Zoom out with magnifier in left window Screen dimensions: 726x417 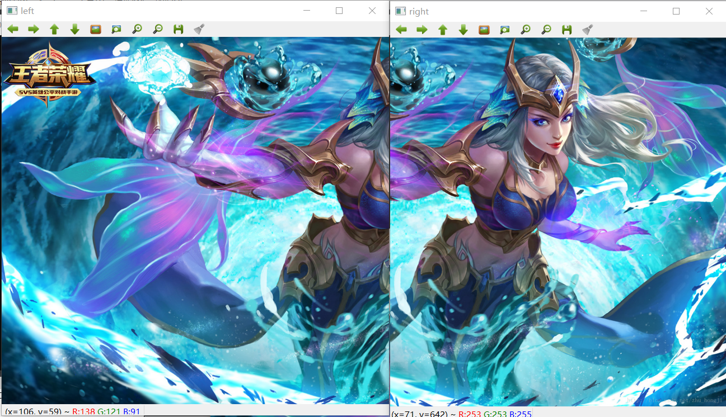(158, 29)
